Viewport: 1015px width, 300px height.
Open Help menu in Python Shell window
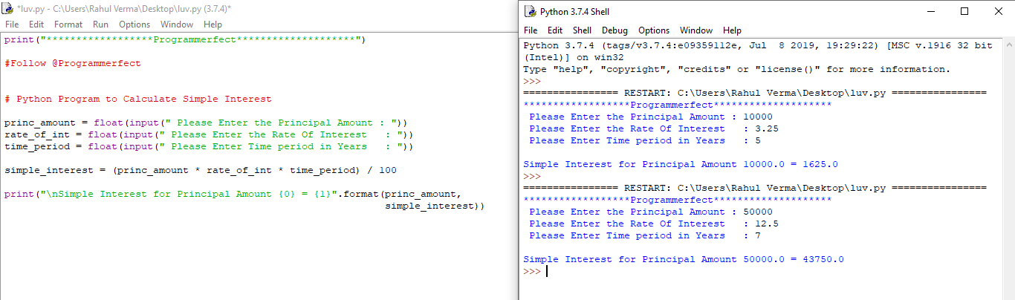[x=732, y=30]
